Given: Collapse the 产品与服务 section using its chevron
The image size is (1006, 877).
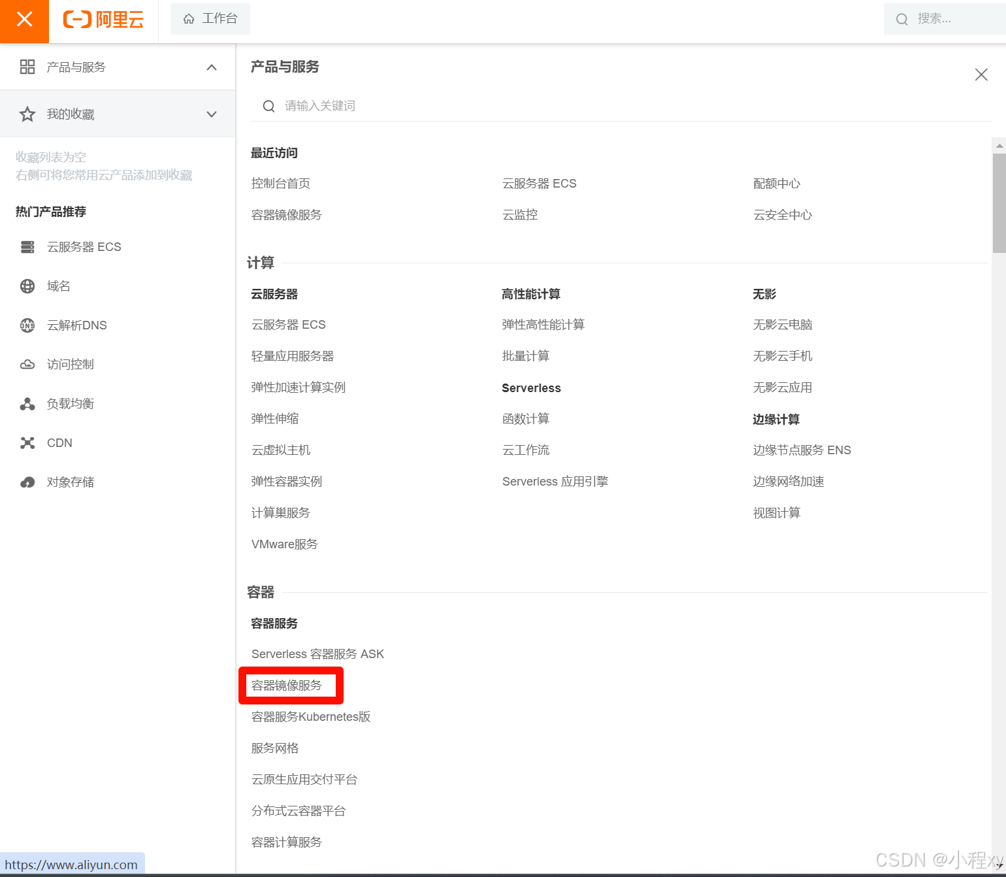Looking at the screenshot, I should coord(212,67).
